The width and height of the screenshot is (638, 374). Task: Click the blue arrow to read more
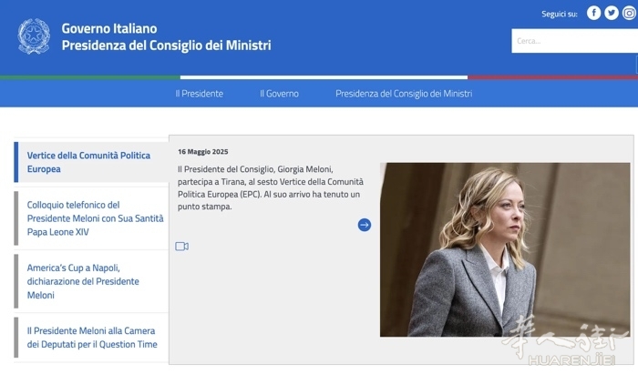coord(365,225)
